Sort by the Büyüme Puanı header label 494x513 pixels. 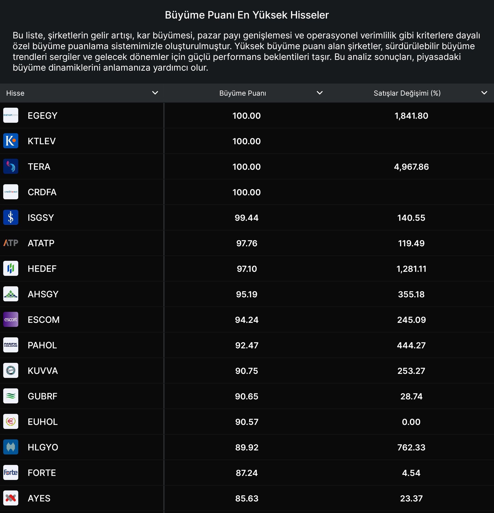click(x=242, y=93)
